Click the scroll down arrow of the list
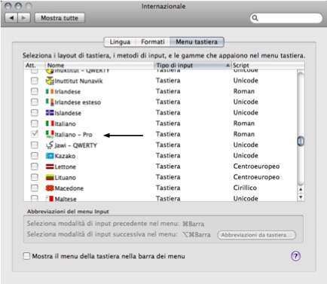Image resolution: width=327 pixels, height=284 pixels. [x=301, y=197]
